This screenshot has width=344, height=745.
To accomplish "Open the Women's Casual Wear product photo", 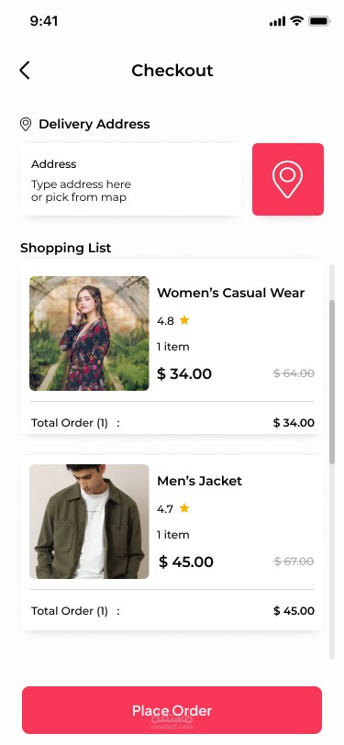I will (89, 334).
